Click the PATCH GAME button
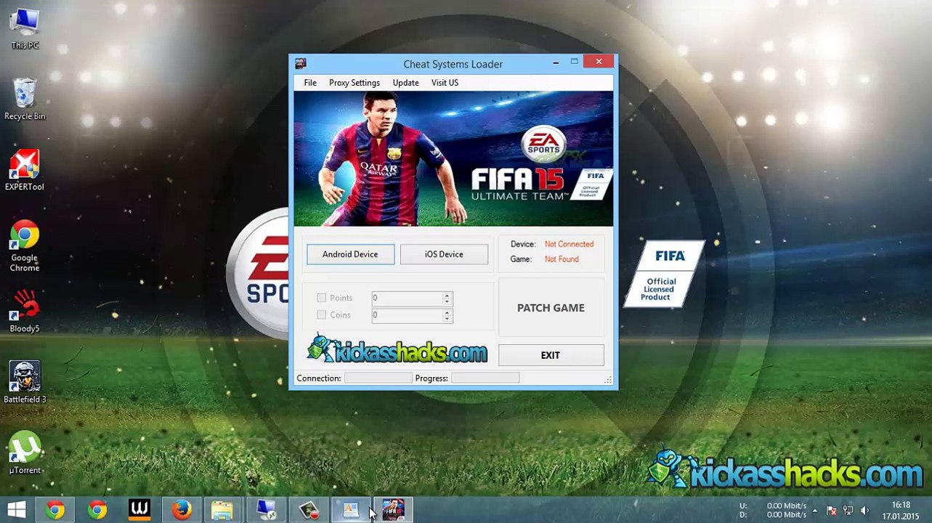This screenshot has width=932, height=523. pos(551,308)
